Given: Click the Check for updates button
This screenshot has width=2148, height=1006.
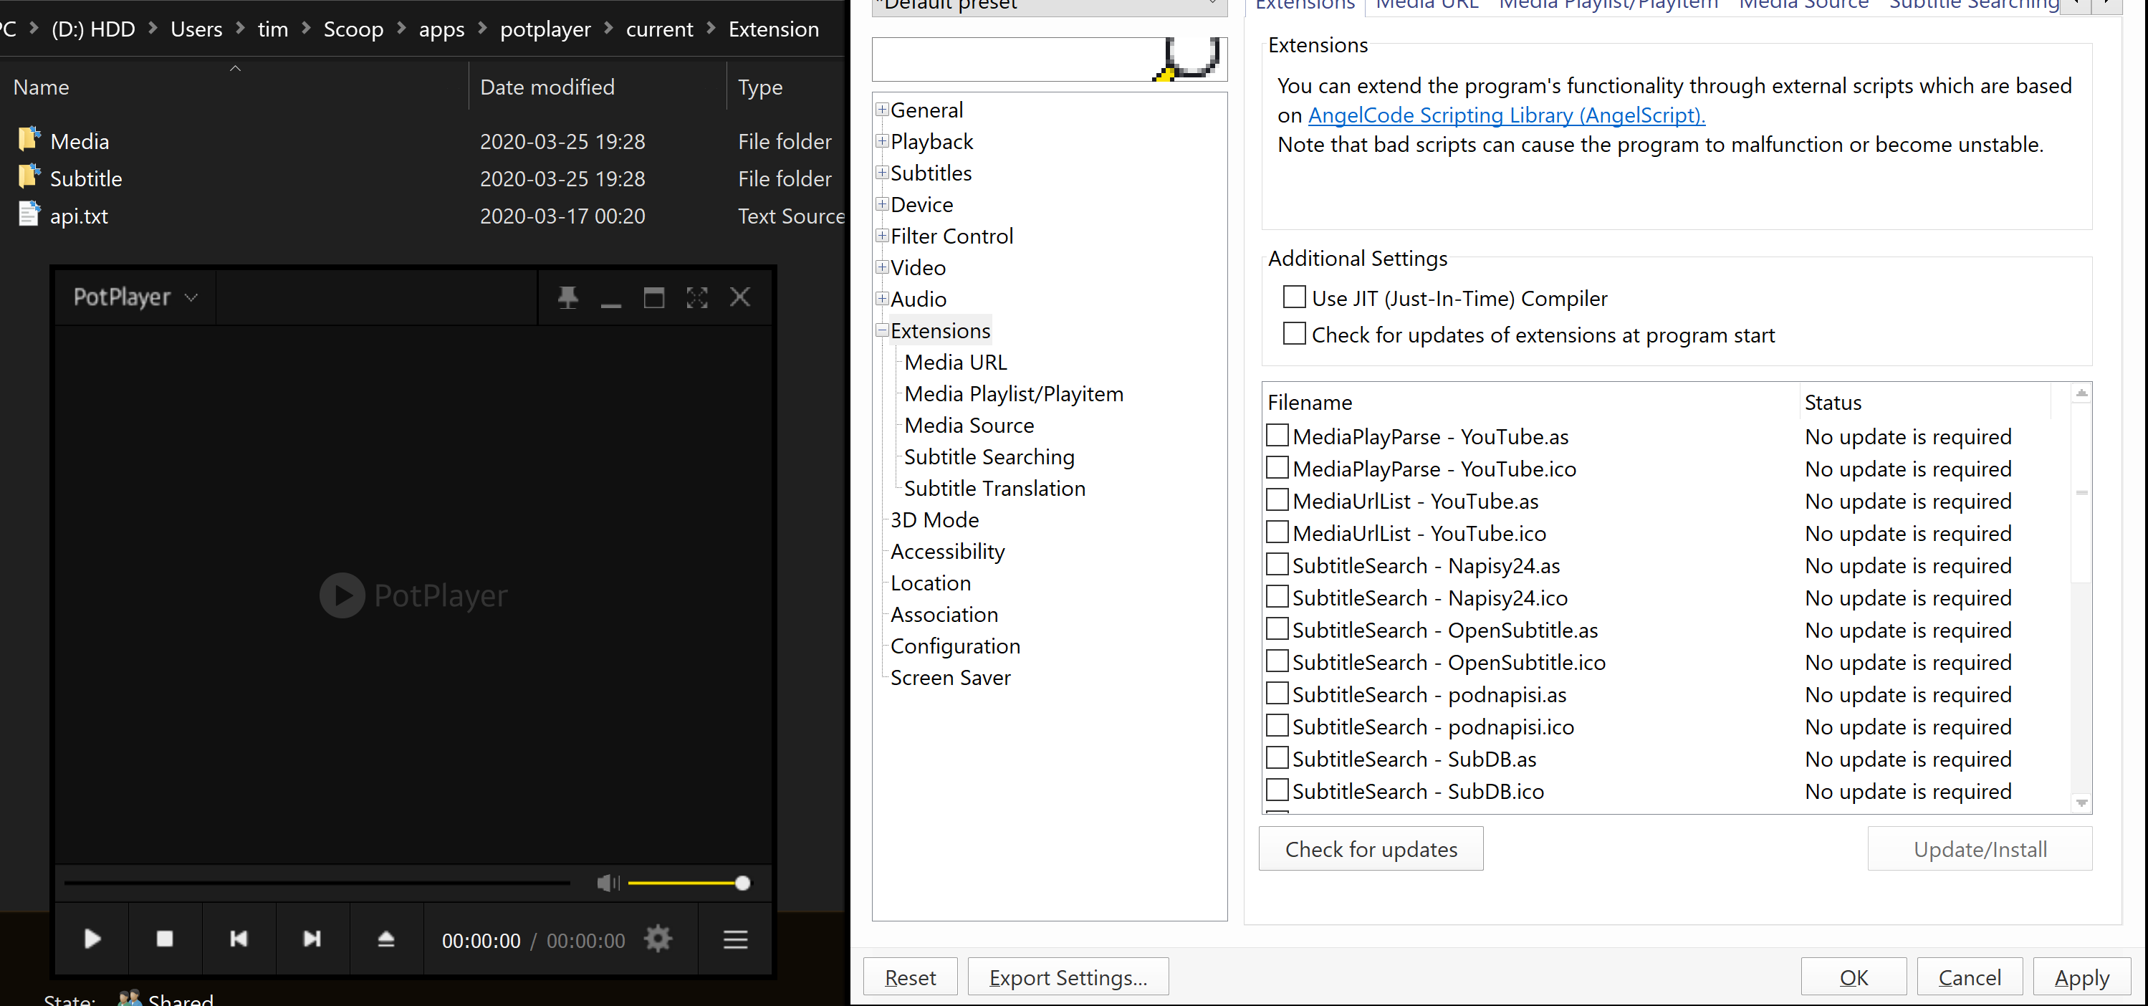Looking at the screenshot, I should (1370, 848).
